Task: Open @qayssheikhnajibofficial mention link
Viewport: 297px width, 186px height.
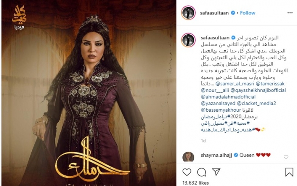Action: coord(258,90)
